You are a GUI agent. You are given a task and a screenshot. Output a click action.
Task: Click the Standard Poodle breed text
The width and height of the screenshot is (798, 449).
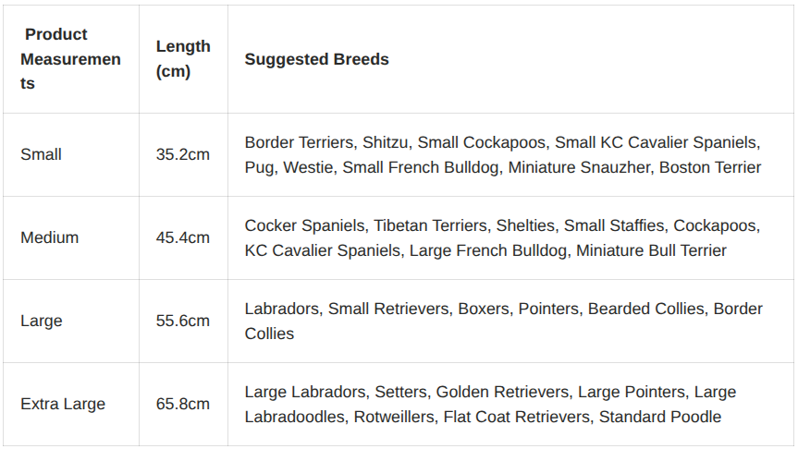point(659,417)
